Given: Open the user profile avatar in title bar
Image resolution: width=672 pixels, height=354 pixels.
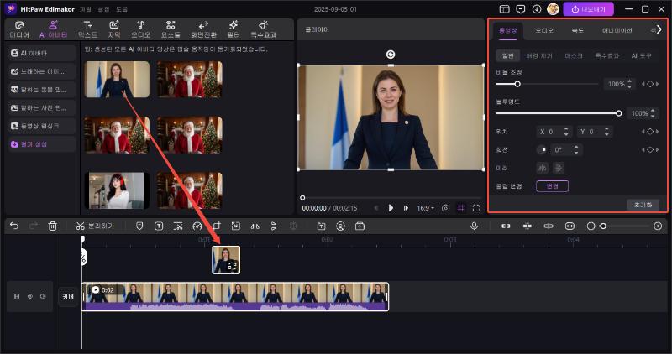Looking at the screenshot, I should [553, 9].
